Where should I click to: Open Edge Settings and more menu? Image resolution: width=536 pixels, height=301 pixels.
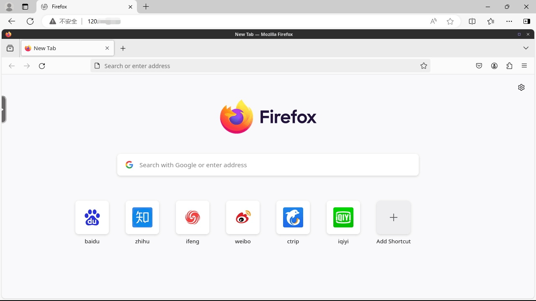point(509,21)
